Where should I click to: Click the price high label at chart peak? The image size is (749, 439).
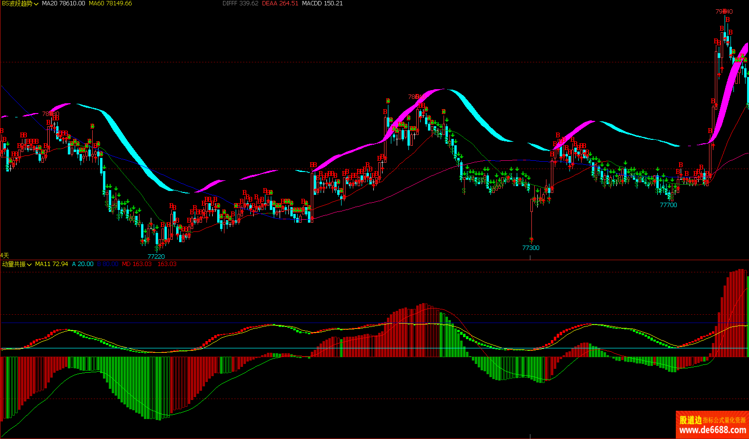coord(724,11)
